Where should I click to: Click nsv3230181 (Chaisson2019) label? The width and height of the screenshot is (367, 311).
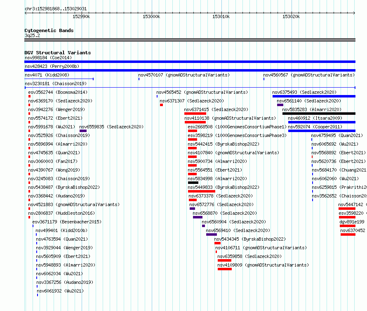click(56, 84)
